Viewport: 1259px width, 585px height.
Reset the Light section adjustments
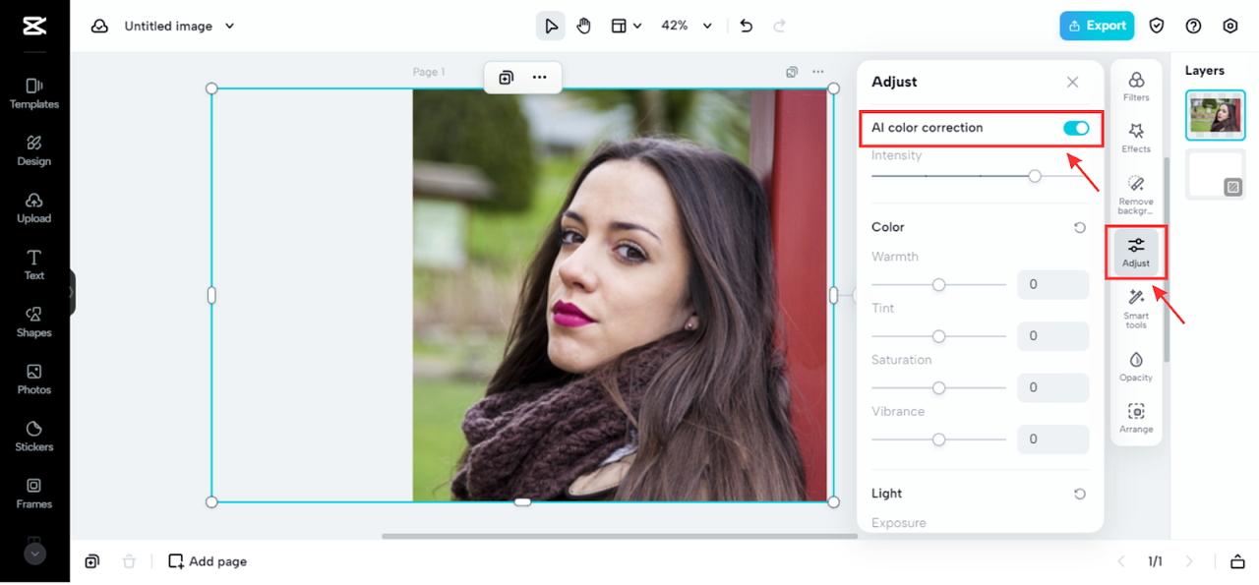1080,494
